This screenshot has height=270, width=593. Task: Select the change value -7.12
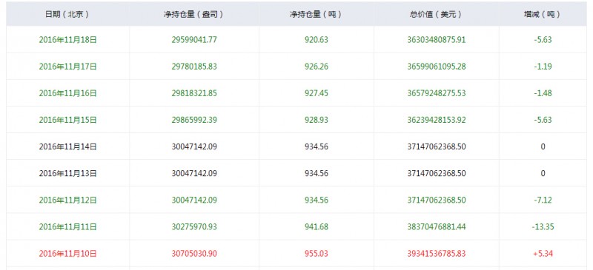pyautogui.click(x=543, y=200)
